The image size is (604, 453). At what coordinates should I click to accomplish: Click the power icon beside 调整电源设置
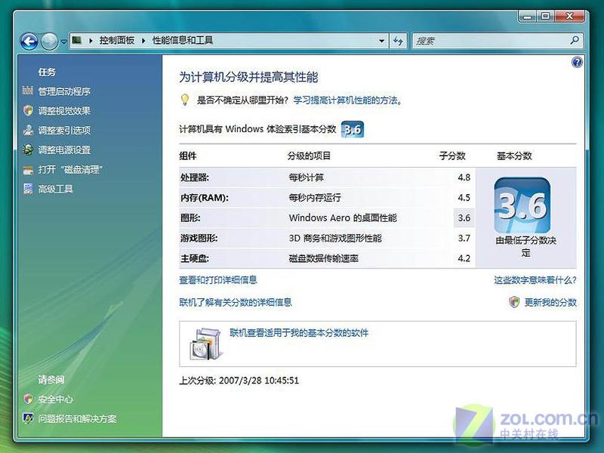coord(28,149)
